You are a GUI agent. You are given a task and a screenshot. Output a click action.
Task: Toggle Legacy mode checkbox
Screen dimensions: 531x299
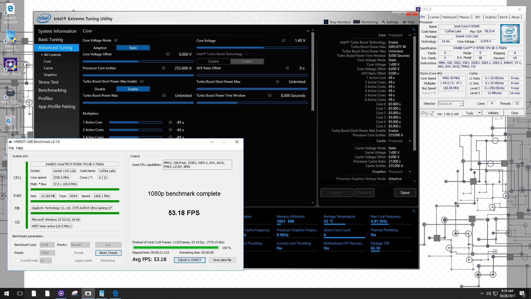pyautogui.click(x=72, y=261)
